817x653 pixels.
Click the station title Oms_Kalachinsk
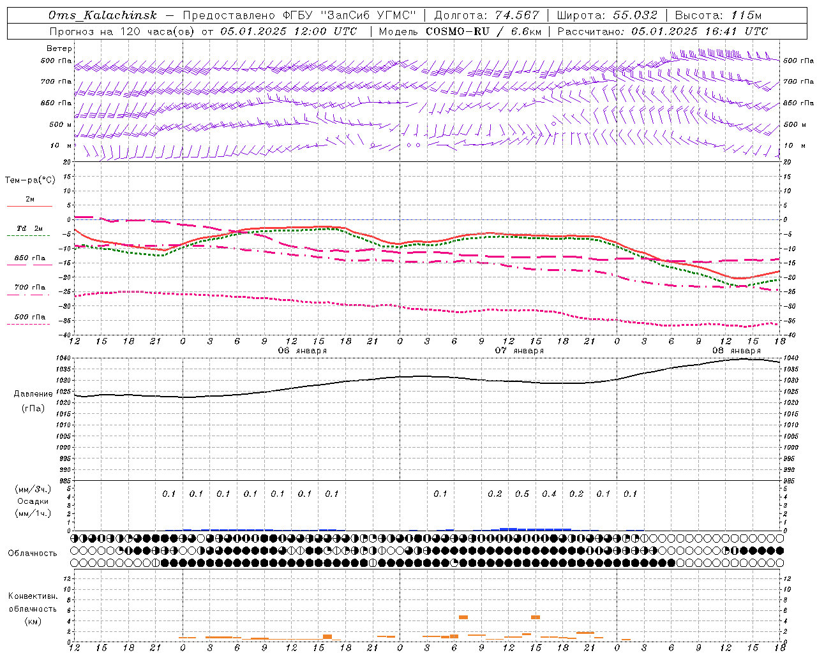103,15
